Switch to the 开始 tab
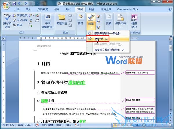The image size is (174, 129). 17,9
